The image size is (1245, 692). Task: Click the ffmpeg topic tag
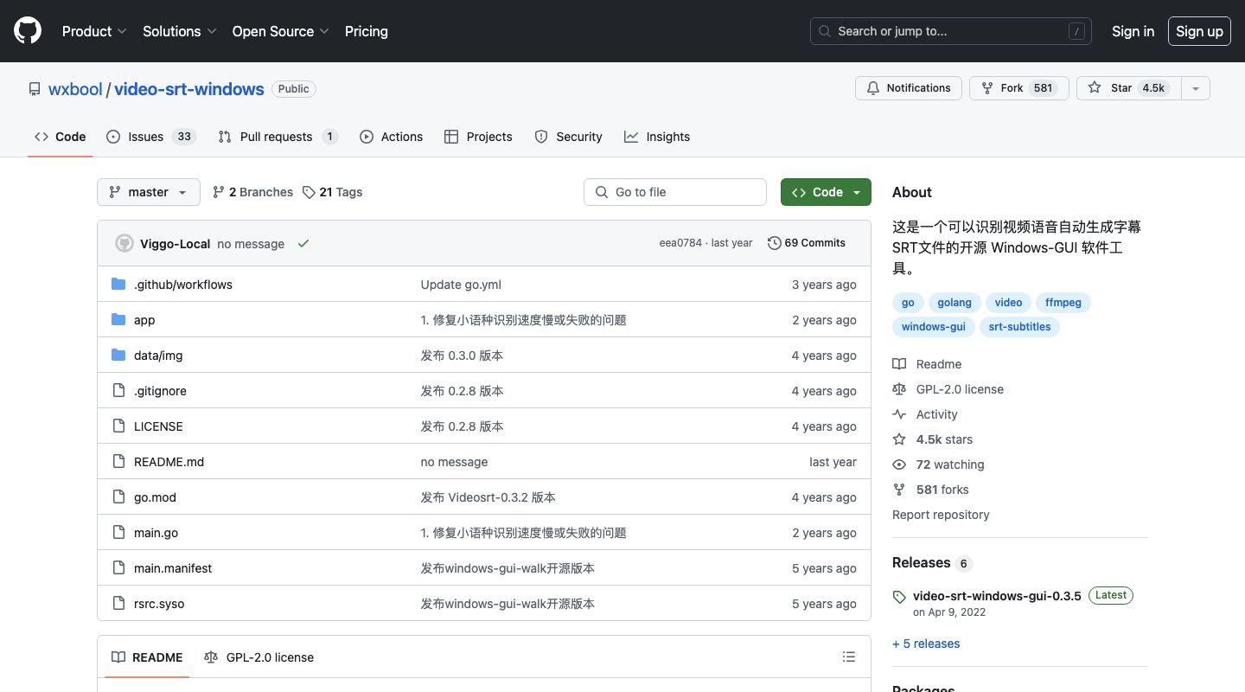point(1063,303)
